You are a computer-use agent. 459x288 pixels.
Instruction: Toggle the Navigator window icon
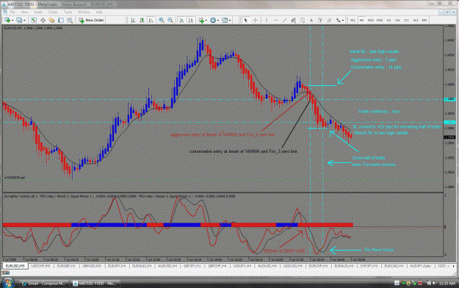coord(52,21)
